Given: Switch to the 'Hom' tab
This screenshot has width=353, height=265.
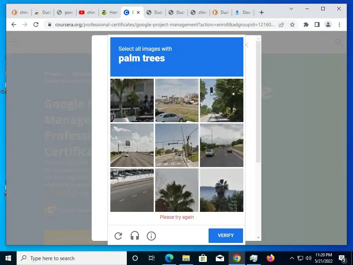Looking at the screenshot, I should [x=110, y=12].
